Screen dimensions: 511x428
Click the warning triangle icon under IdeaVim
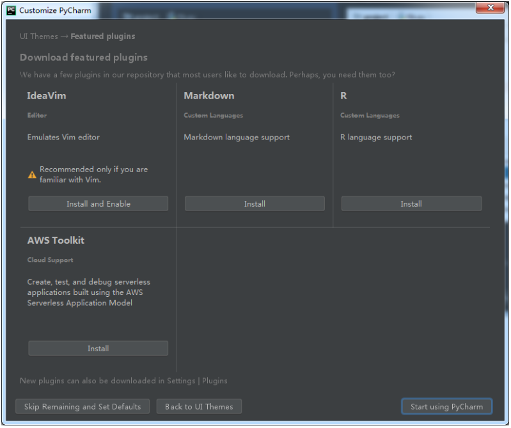pyautogui.click(x=32, y=175)
